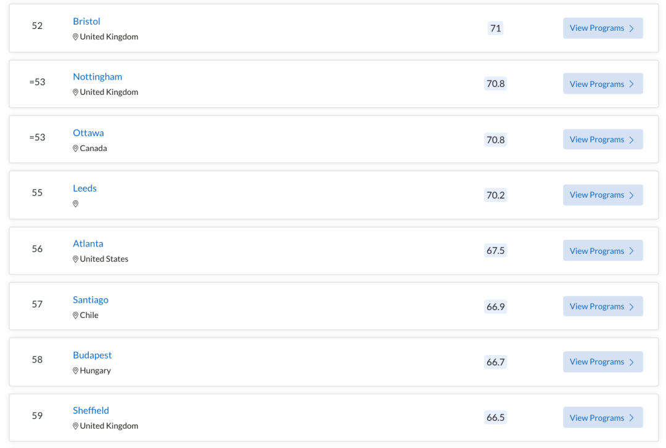Click the location pin beside Chile
666x448 pixels.
tap(76, 316)
